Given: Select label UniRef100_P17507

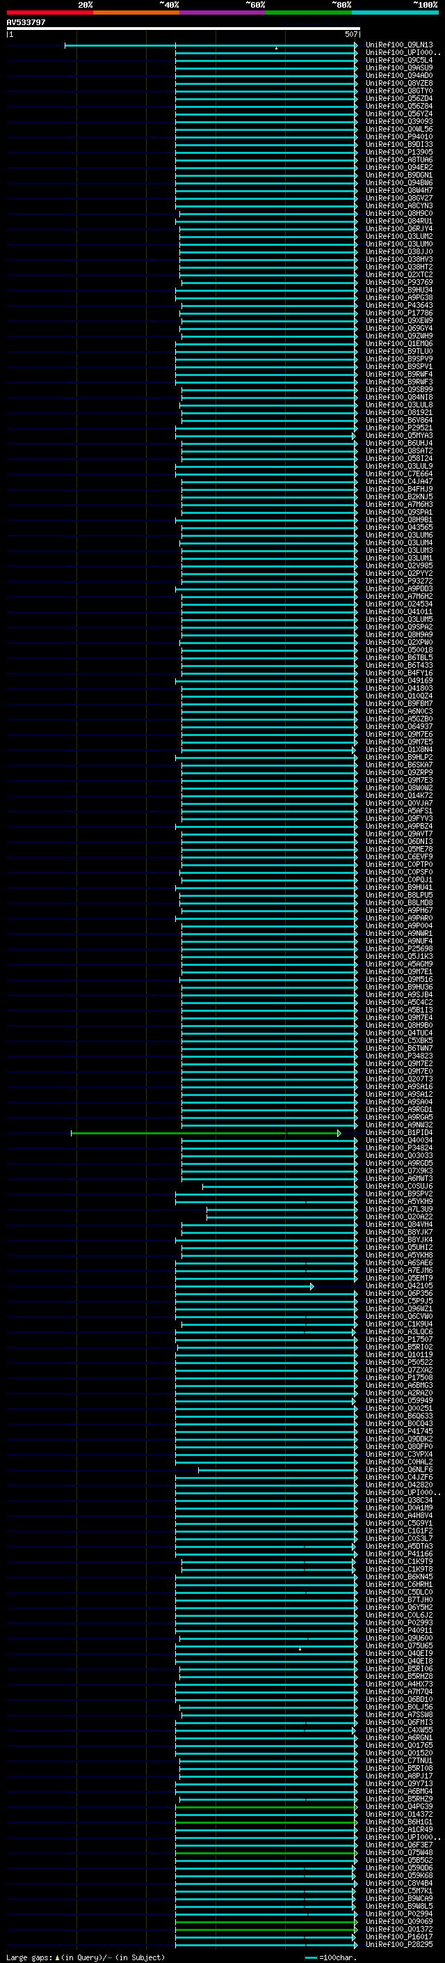Looking at the screenshot, I should [x=398, y=1340].
